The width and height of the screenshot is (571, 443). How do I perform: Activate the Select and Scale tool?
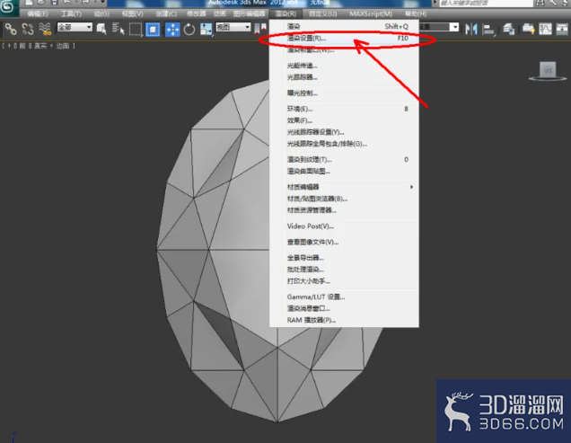coord(206,29)
